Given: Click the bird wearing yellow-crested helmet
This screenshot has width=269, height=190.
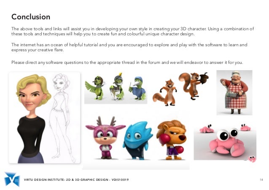Looking at the screenshot, I should (x=117, y=87).
